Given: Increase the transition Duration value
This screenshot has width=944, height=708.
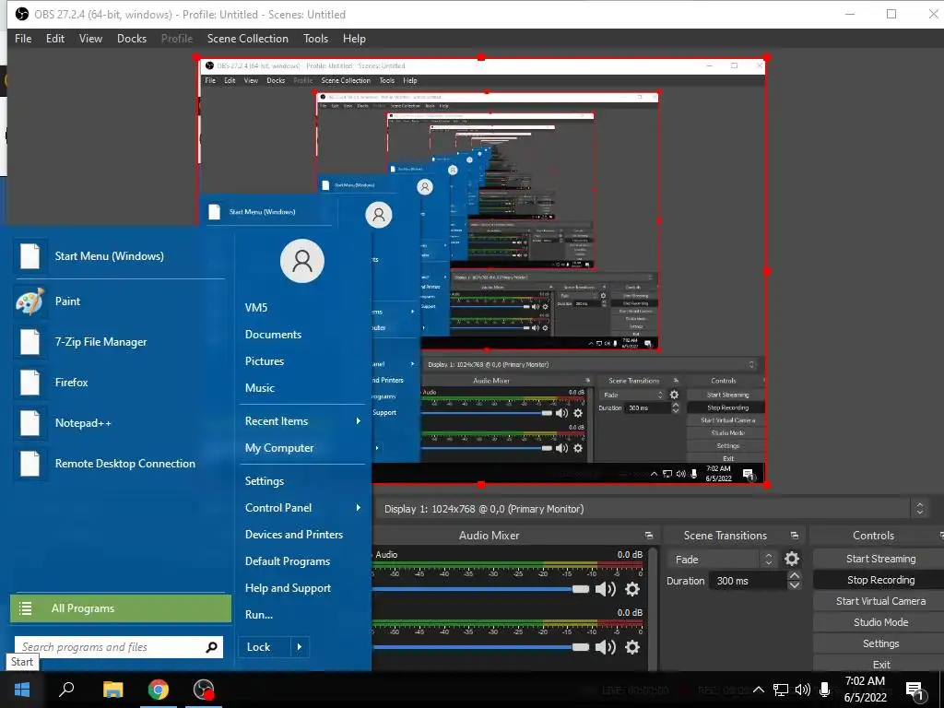Looking at the screenshot, I should (x=794, y=576).
